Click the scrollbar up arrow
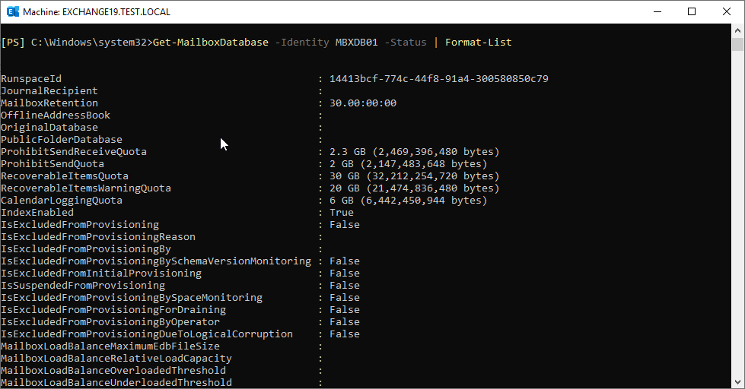Viewport: 745px width, 389px height. (x=737, y=30)
